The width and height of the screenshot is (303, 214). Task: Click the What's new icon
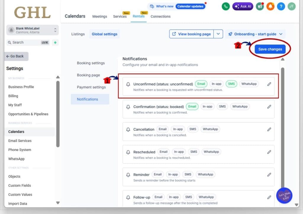[x=152, y=6]
